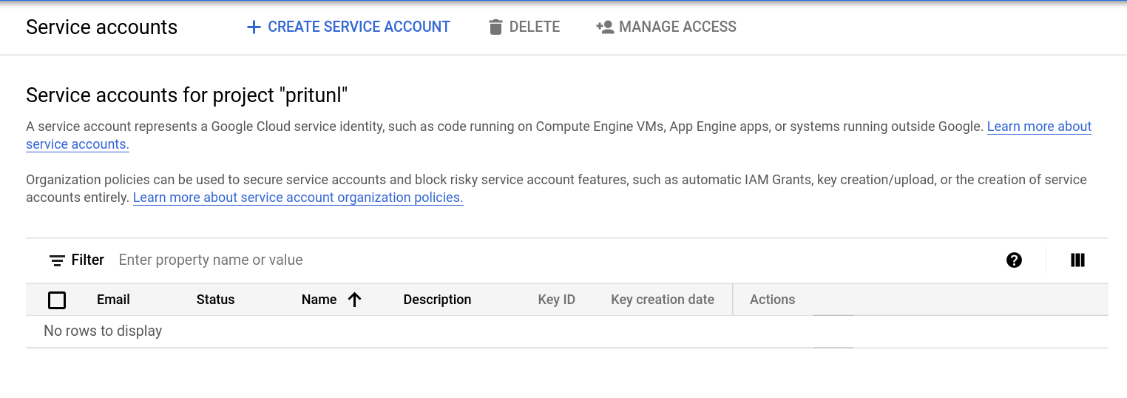Click the Manage Access person-add icon
1127x398 pixels.
coord(605,27)
